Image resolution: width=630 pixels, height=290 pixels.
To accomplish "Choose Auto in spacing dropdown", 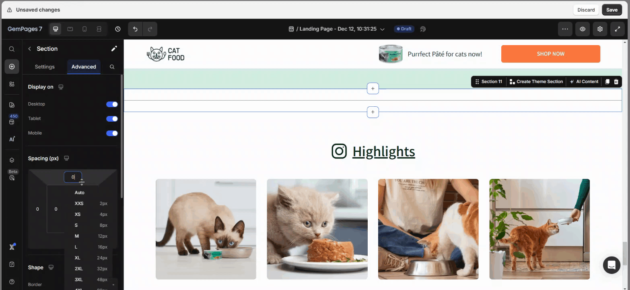I will tap(80, 193).
